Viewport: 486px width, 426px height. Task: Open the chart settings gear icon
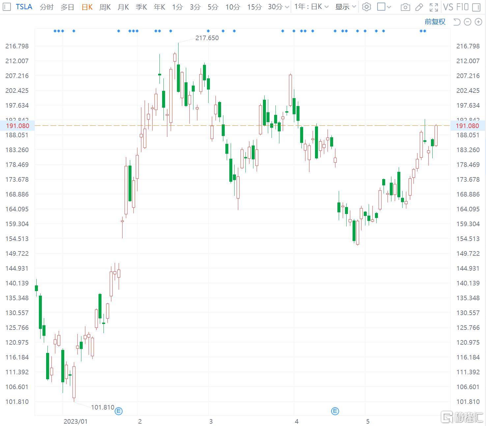(366, 7)
